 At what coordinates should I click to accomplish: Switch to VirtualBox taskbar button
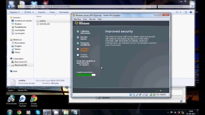pyautogui.click(x=47, y=112)
